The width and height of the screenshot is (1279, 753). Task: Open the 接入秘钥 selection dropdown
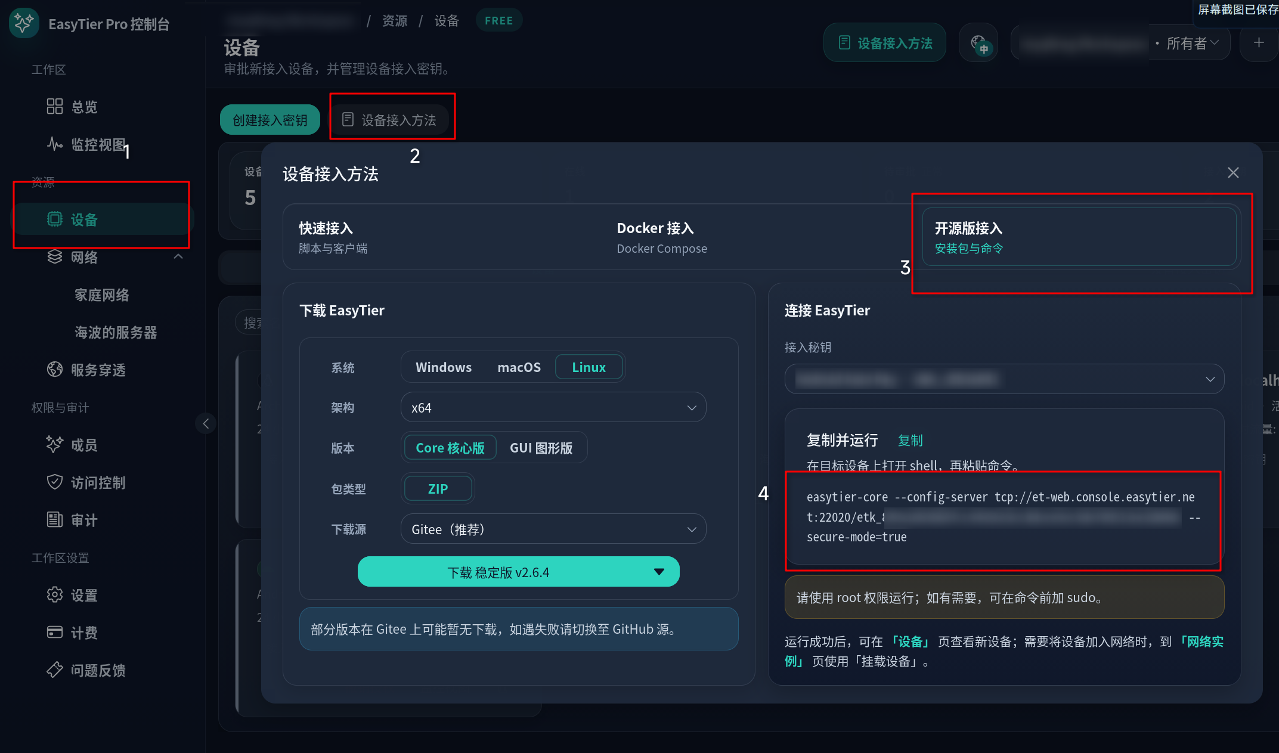click(1004, 379)
